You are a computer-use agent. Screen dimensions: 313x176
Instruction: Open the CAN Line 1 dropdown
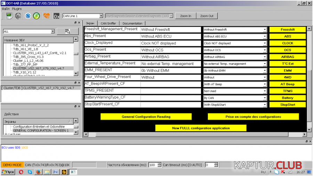[101, 16]
